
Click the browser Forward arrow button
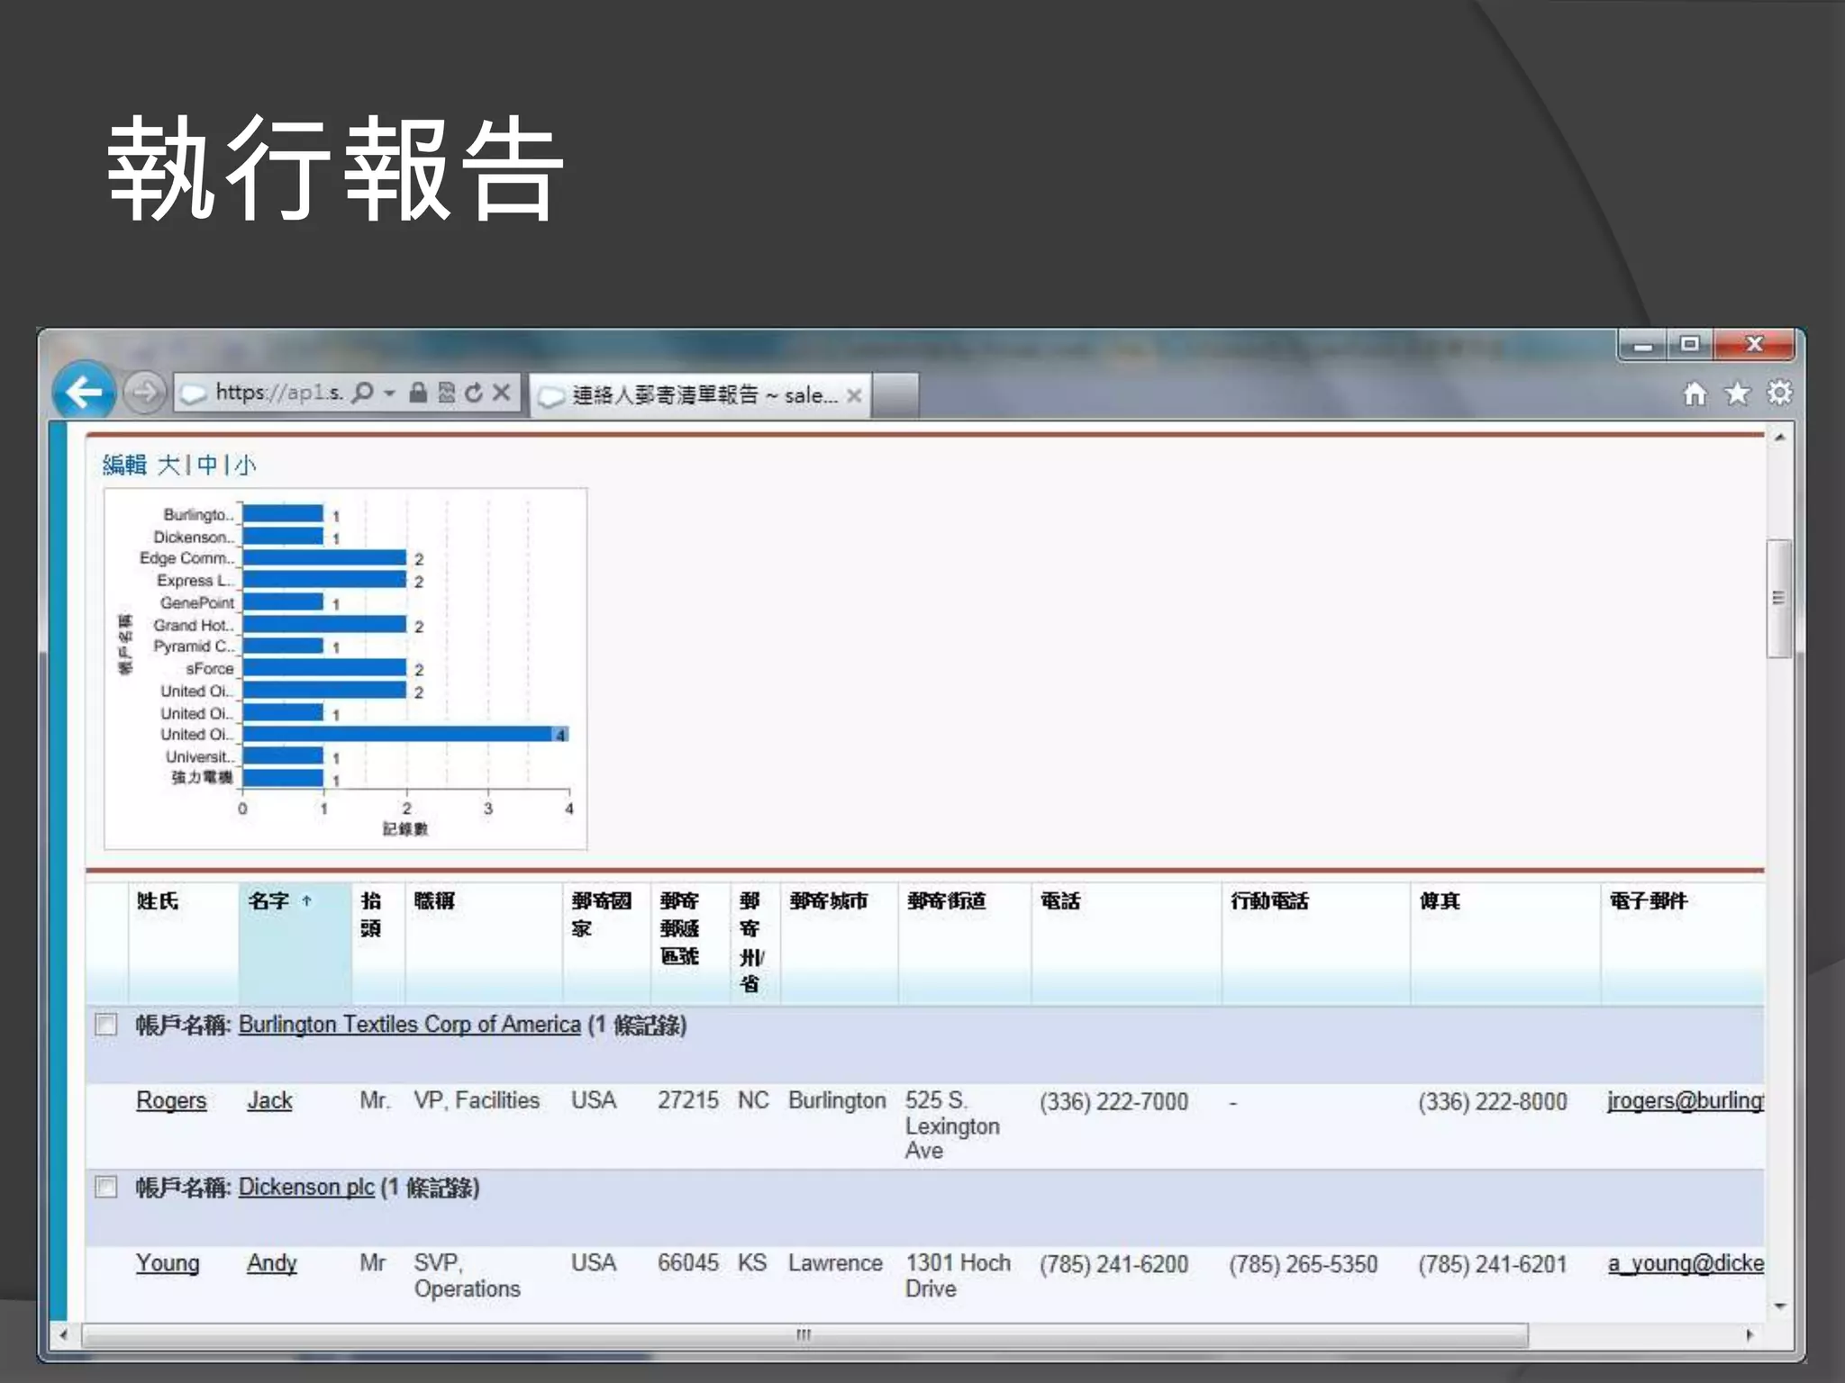[x=144, y=393]
